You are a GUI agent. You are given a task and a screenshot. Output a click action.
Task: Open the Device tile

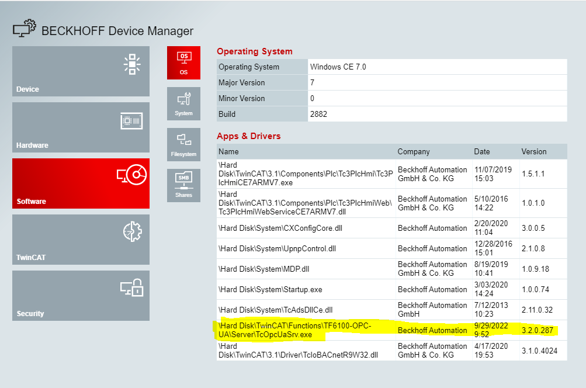point(81,71)
